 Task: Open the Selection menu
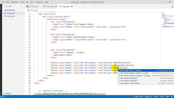pyautogui.click(x=15, y=2)
